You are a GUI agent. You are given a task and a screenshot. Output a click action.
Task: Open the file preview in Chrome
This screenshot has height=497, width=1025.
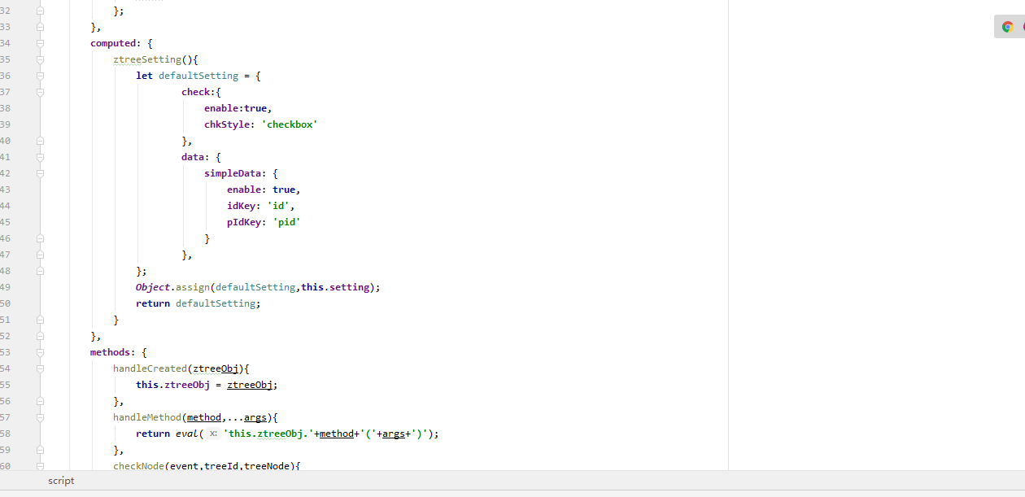click(1009, 26)
